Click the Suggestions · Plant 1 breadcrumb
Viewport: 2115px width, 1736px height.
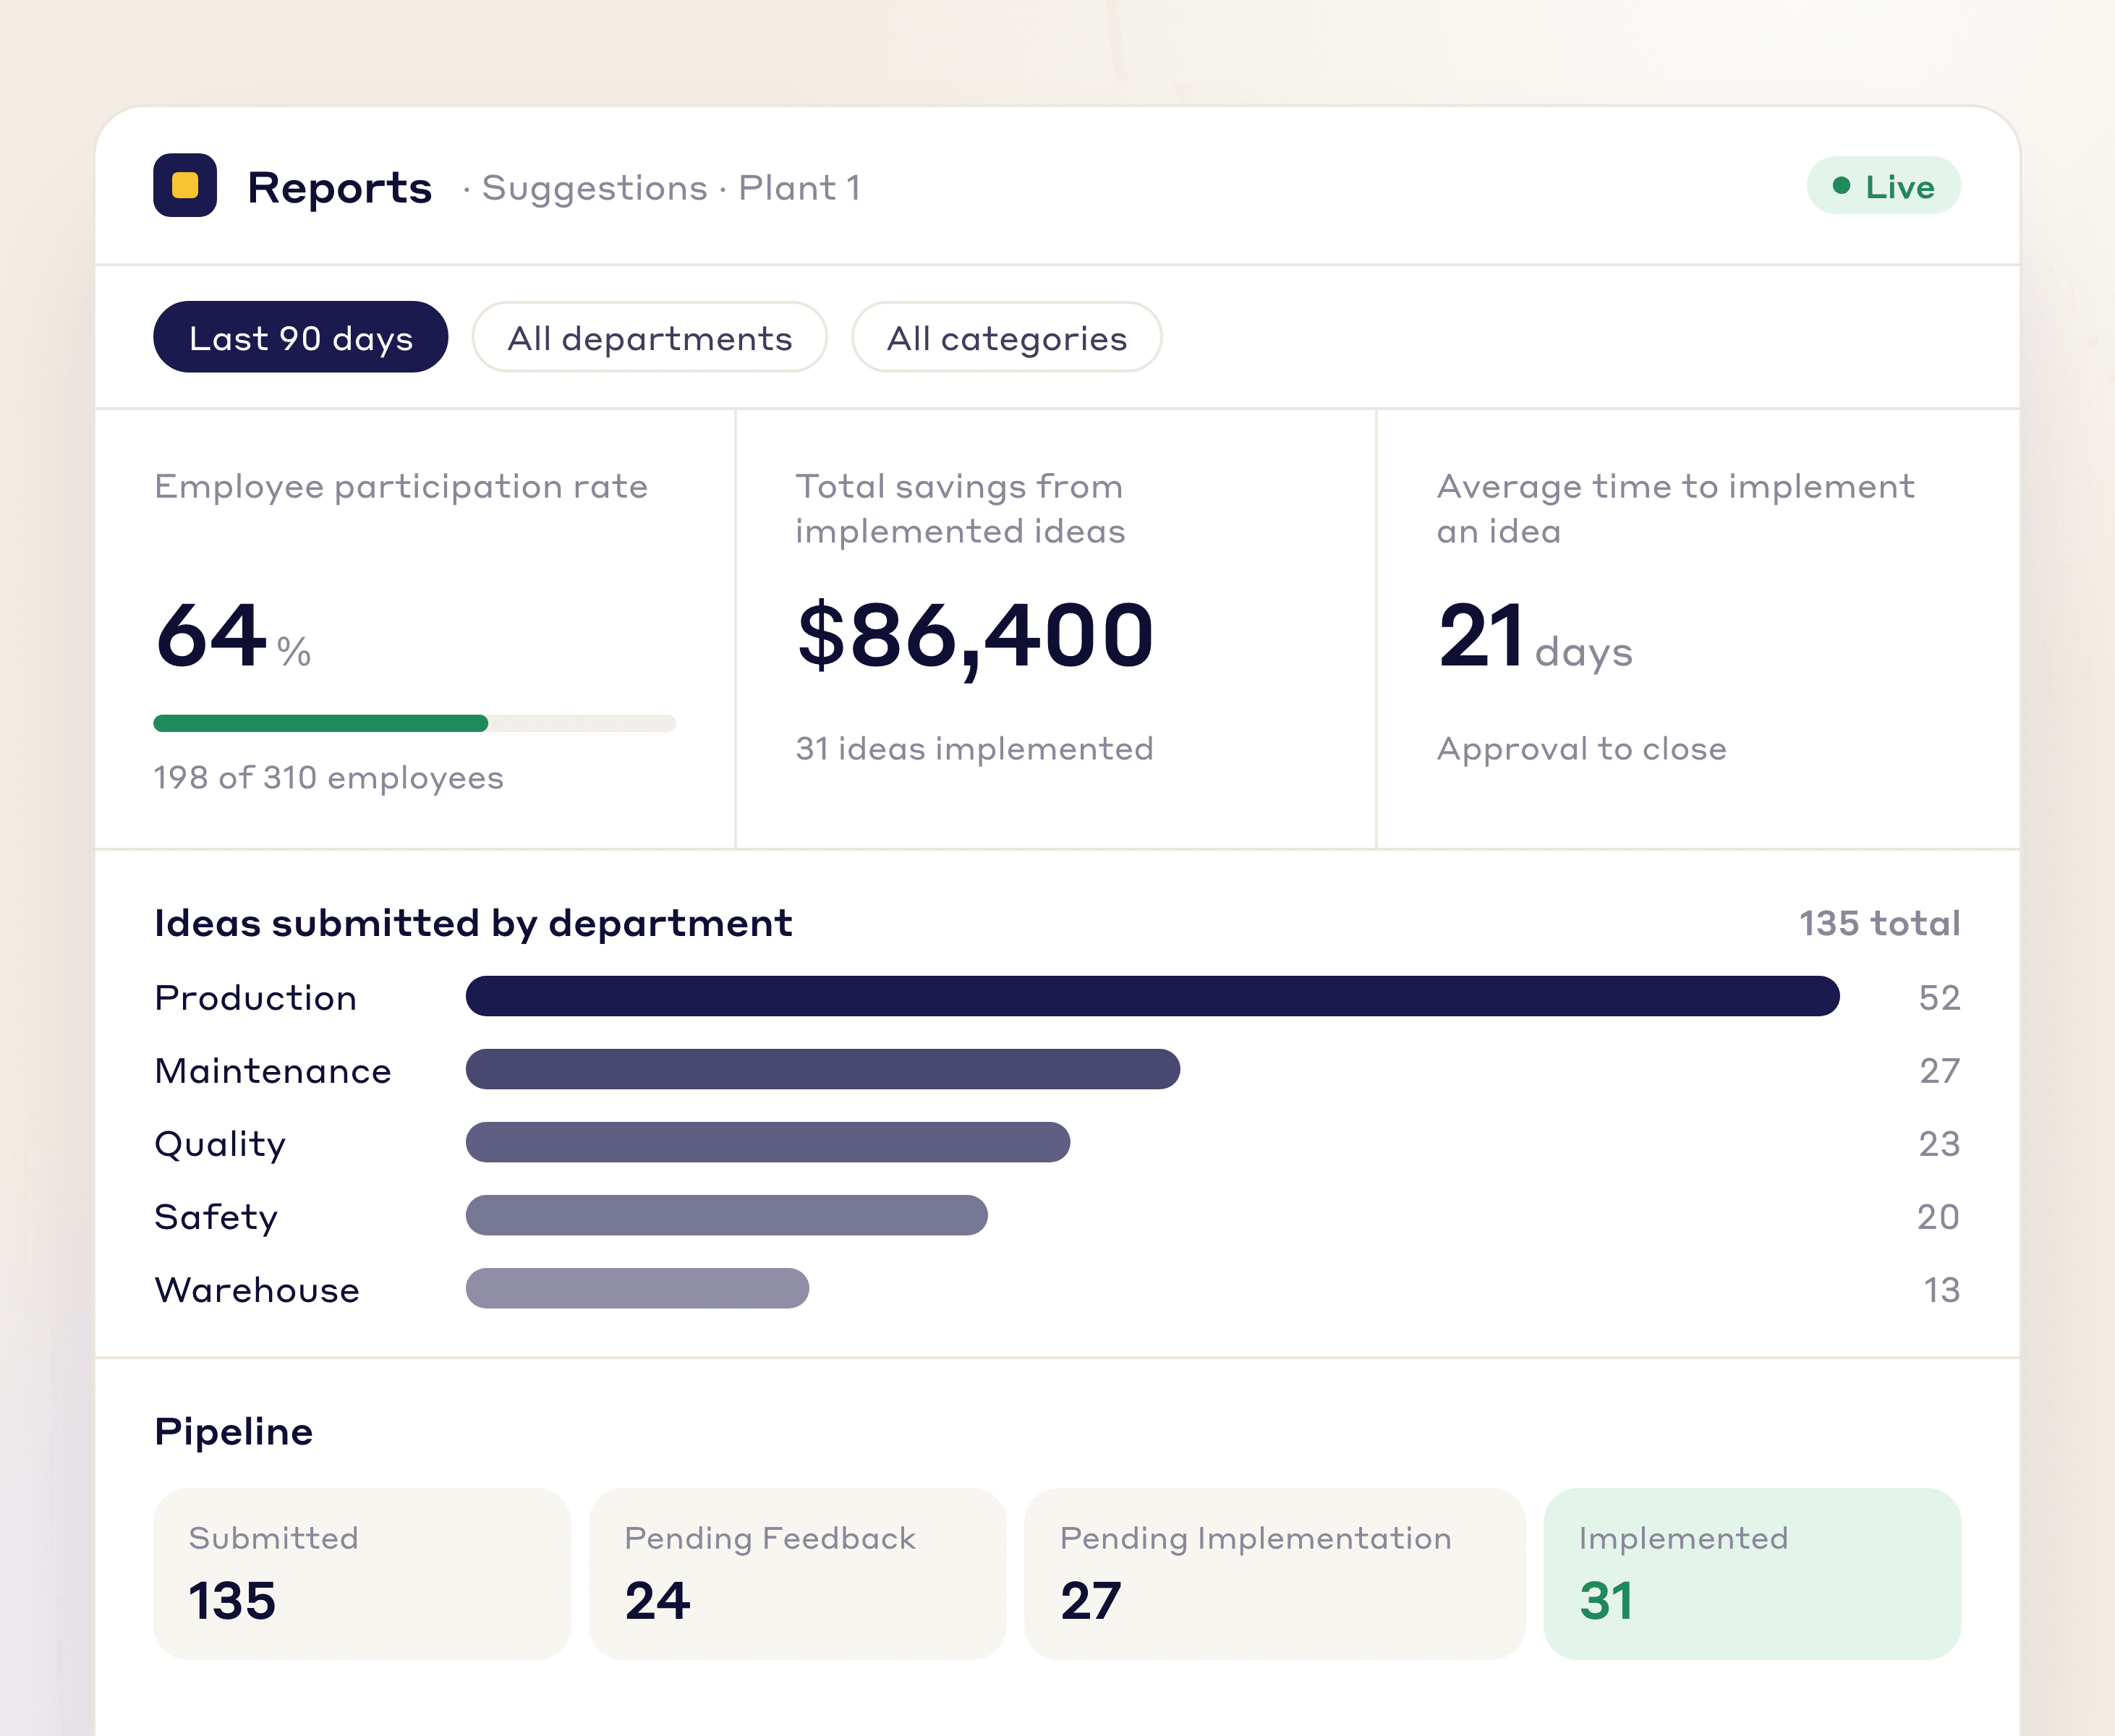click(671, 187)
